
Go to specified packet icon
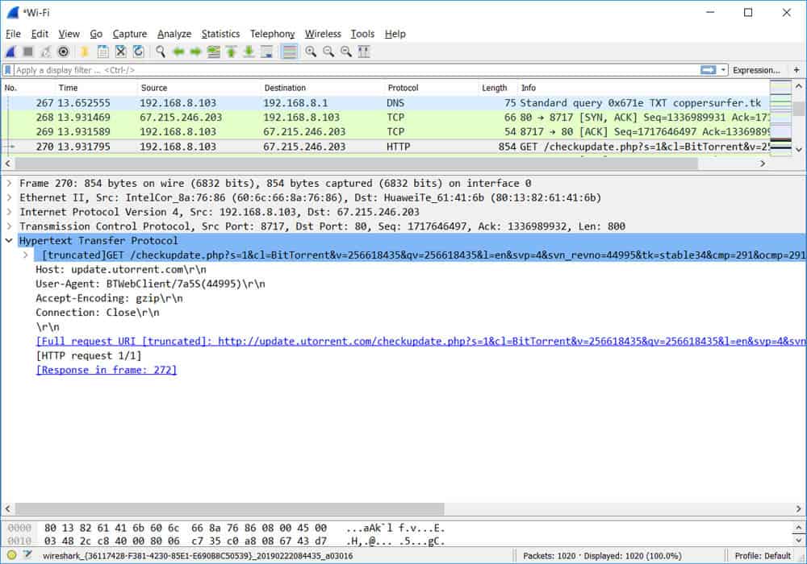213,52
